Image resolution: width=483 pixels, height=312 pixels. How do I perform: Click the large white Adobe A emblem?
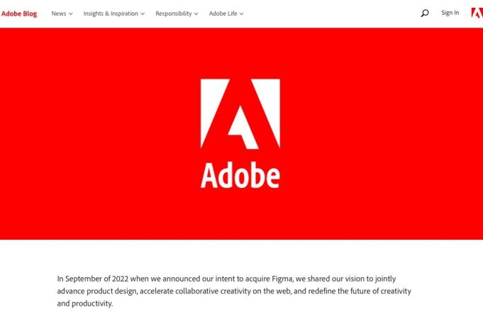tap(240, 113)
